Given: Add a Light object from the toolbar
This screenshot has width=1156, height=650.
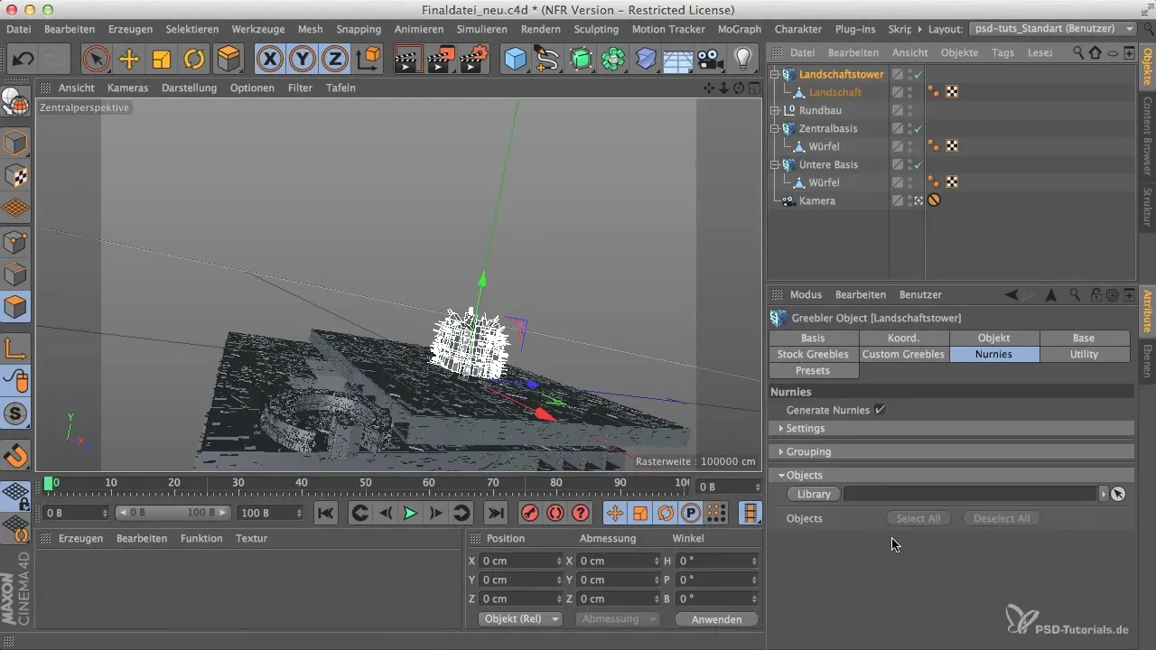Looking at the screenshot, I should 742,60.
